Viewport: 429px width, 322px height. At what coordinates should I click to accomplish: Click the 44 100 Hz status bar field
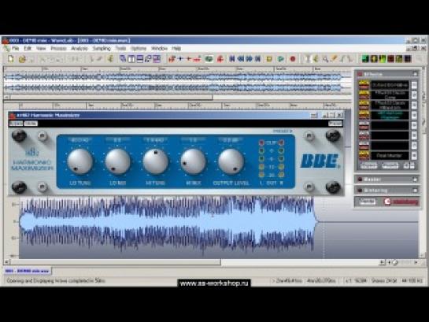[412, 281]
